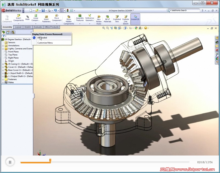Click the Rebuild traffic light icon

coord(68,10)
